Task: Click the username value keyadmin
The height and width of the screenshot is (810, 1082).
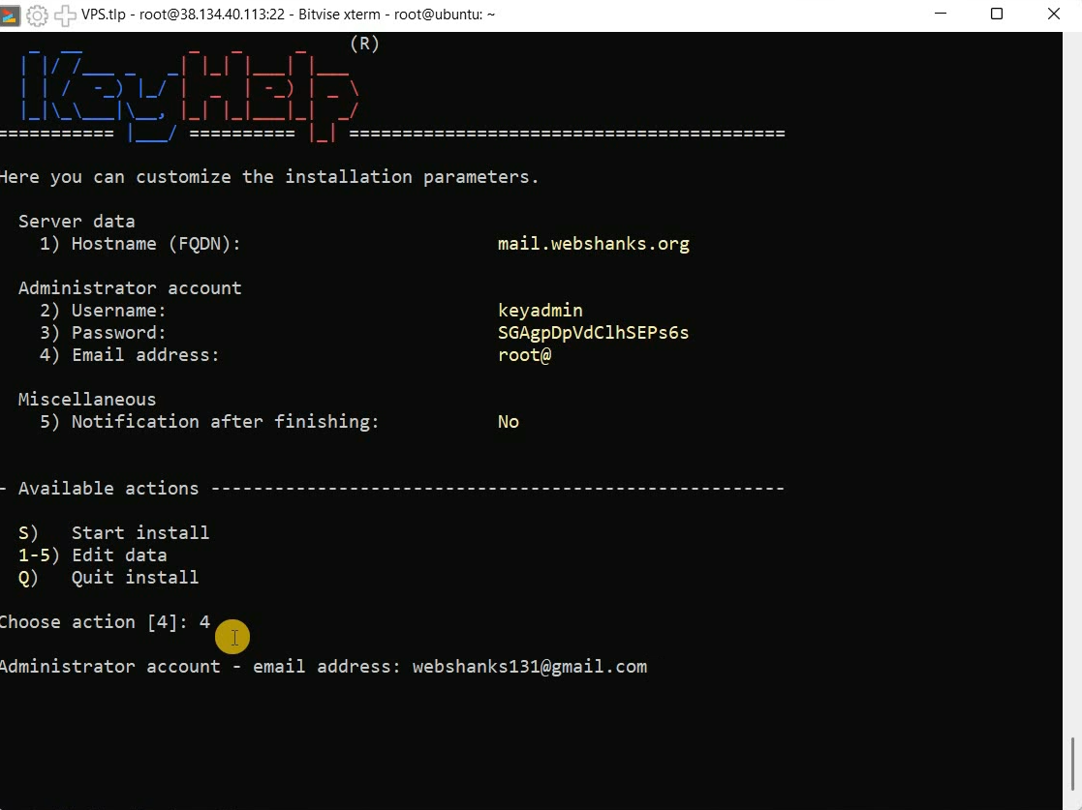Action: click(541, 311)
